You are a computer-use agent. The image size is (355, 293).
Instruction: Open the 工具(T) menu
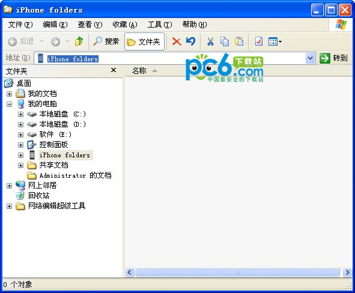tap(160, 25)
